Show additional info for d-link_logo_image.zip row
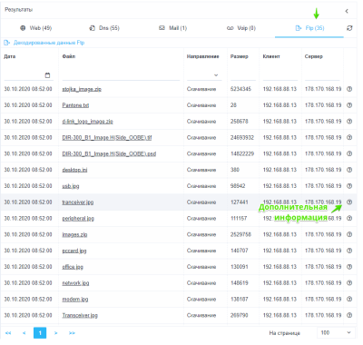 [349, 122]
